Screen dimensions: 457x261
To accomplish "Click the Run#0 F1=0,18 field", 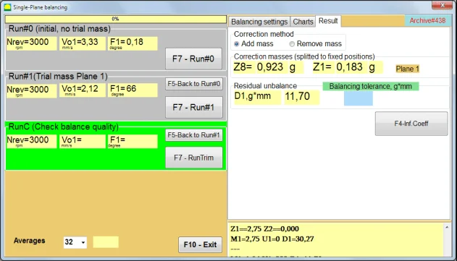I will [133, 43].
